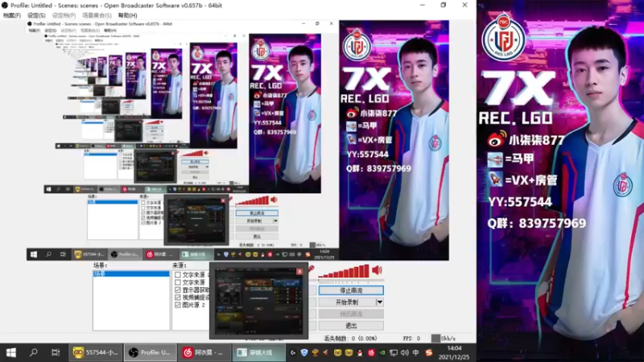The image size is (644, 362).
Task: Click 退出 to exit OBS
Action: point(351,326)
